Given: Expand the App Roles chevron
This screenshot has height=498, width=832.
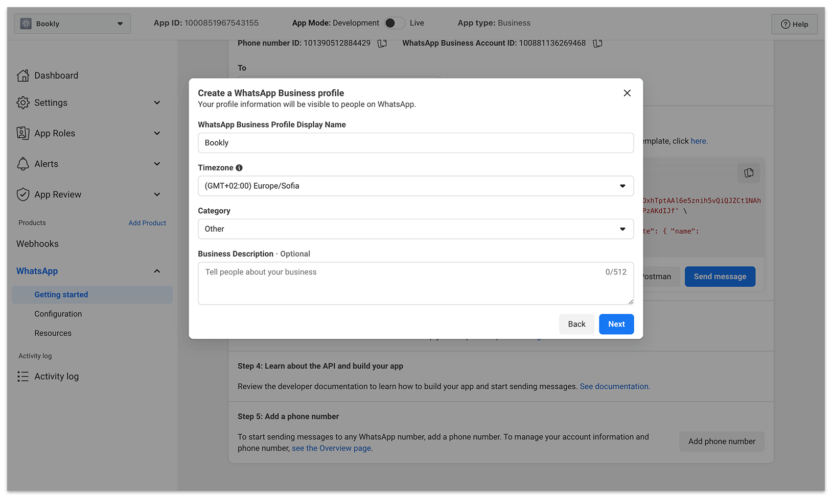Looking at the screenshot, I should 157,133.
